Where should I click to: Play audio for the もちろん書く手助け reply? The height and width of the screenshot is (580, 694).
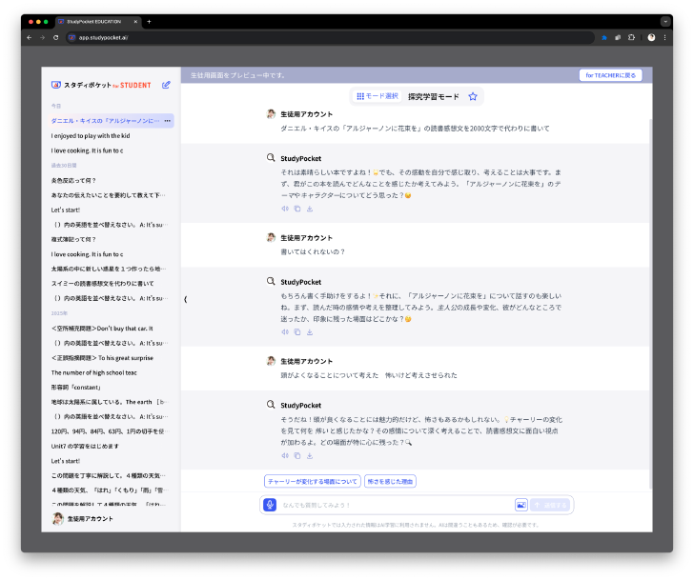[x=285, y=332]
